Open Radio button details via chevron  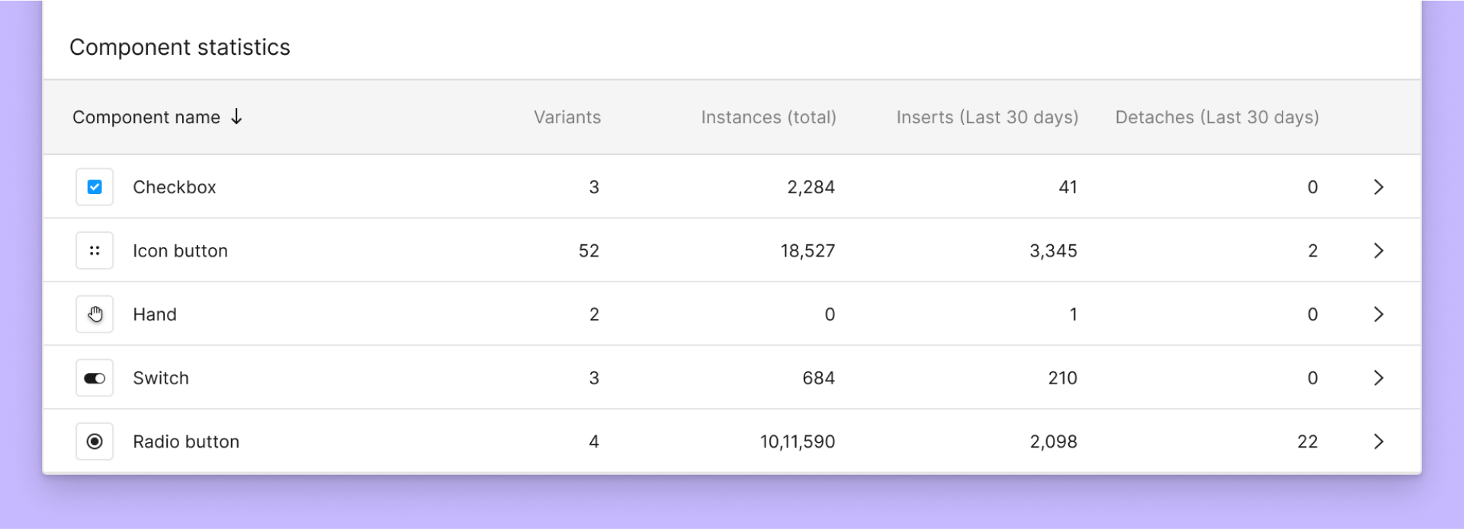tap(1378, 441)
